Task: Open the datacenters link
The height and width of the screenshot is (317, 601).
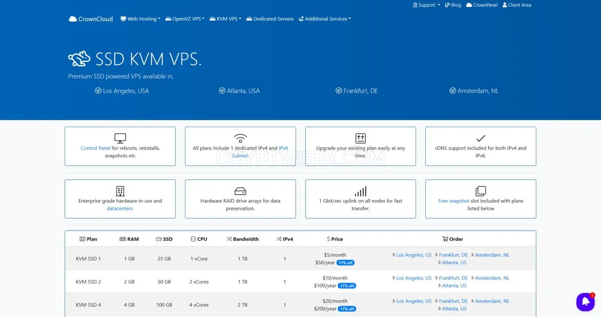Action: point(120,209)
